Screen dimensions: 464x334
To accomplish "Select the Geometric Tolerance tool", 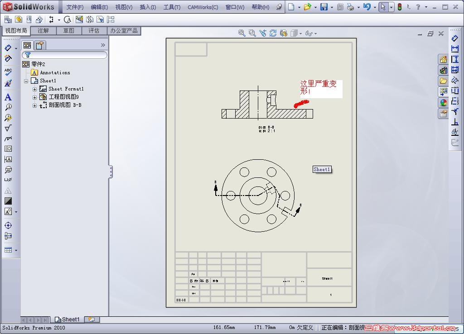I will pyautogui.click(x=8, y=149).
